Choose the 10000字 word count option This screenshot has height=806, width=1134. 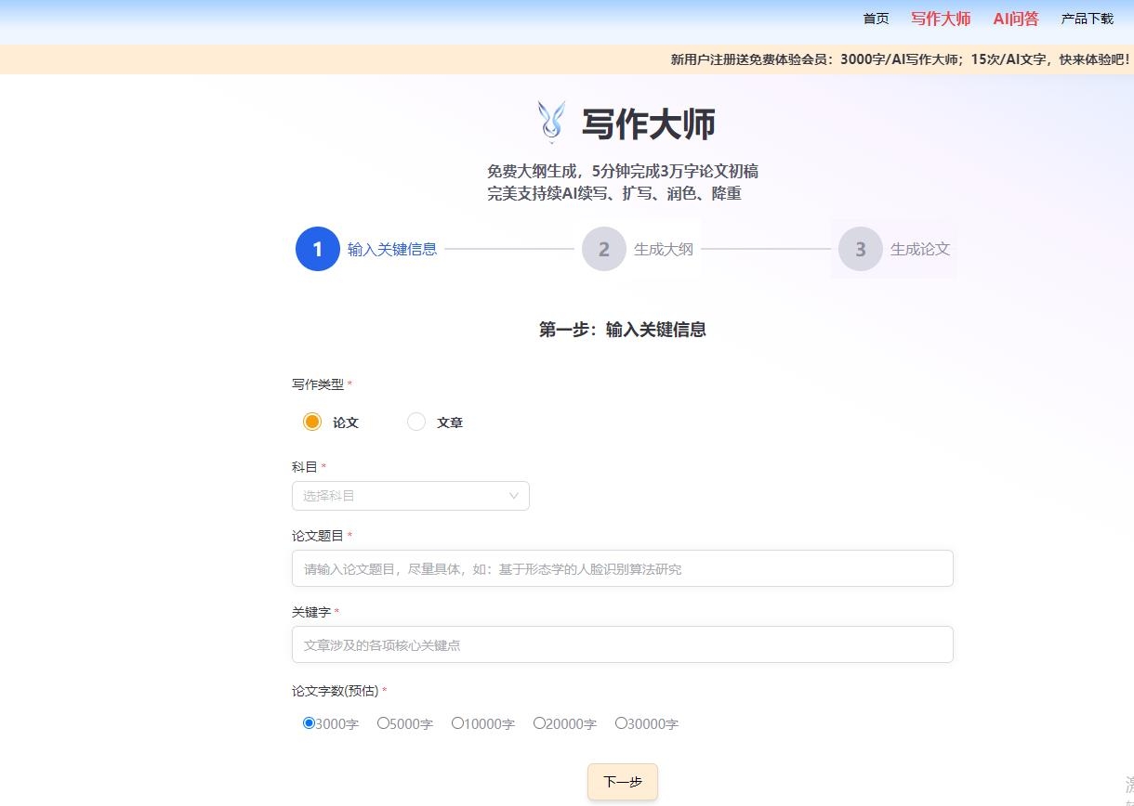[x=457, y=723]
